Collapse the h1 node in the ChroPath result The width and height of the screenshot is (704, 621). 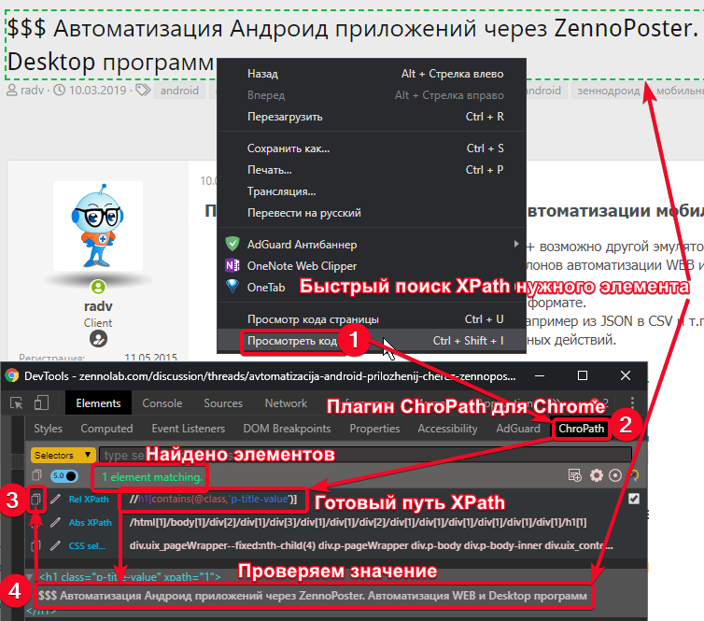30,576
